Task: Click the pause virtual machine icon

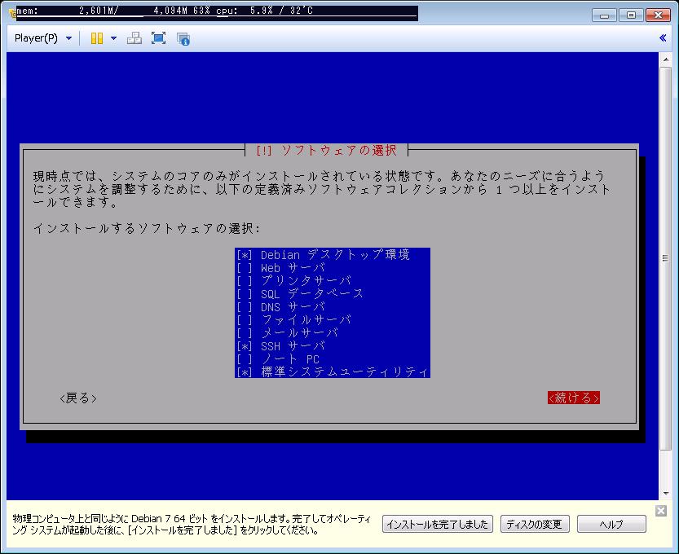Action: point(96,38)
